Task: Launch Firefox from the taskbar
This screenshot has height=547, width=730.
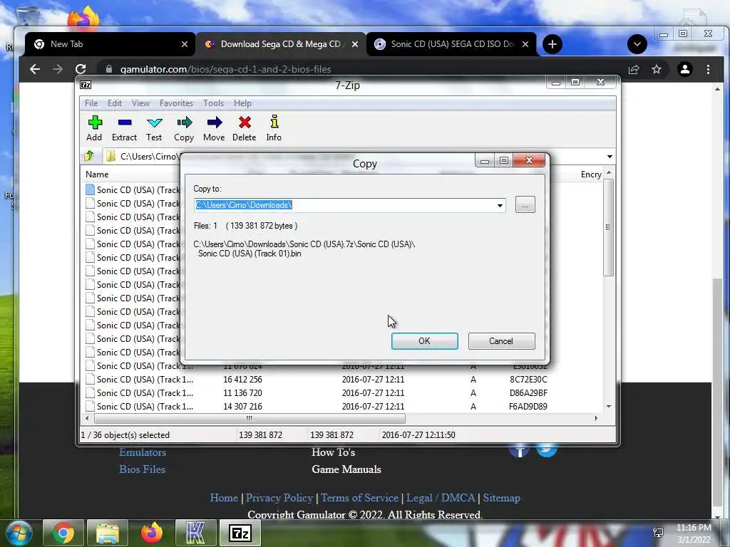Action: click(x=152, y=533)
